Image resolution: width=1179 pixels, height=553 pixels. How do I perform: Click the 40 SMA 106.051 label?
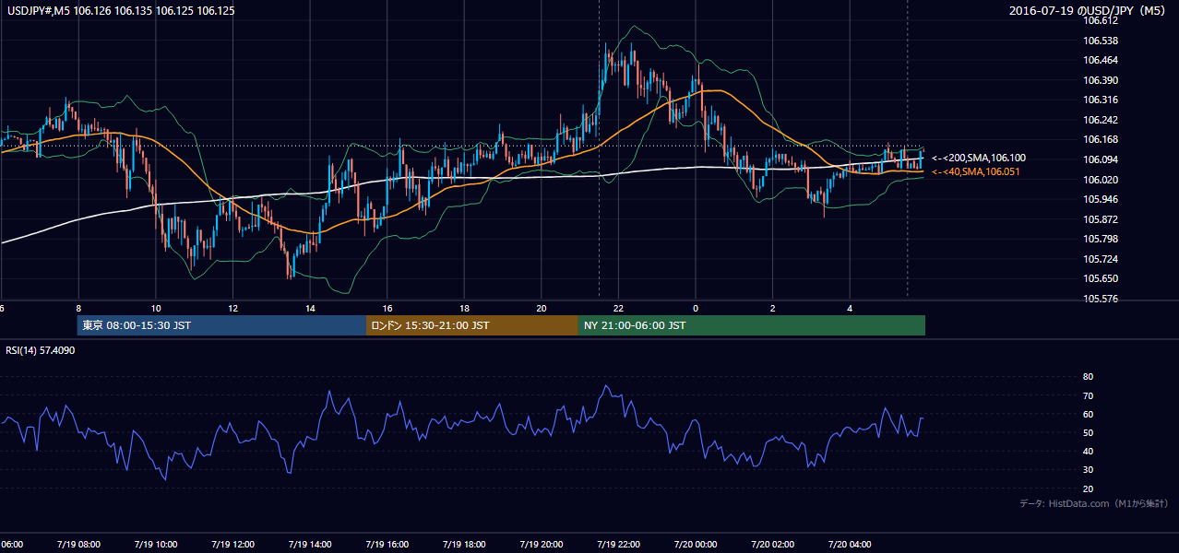[975, 171]
